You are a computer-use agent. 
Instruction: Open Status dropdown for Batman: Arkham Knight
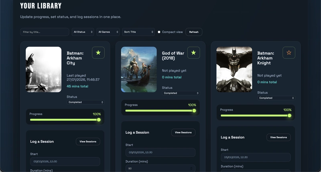point(276,98)
